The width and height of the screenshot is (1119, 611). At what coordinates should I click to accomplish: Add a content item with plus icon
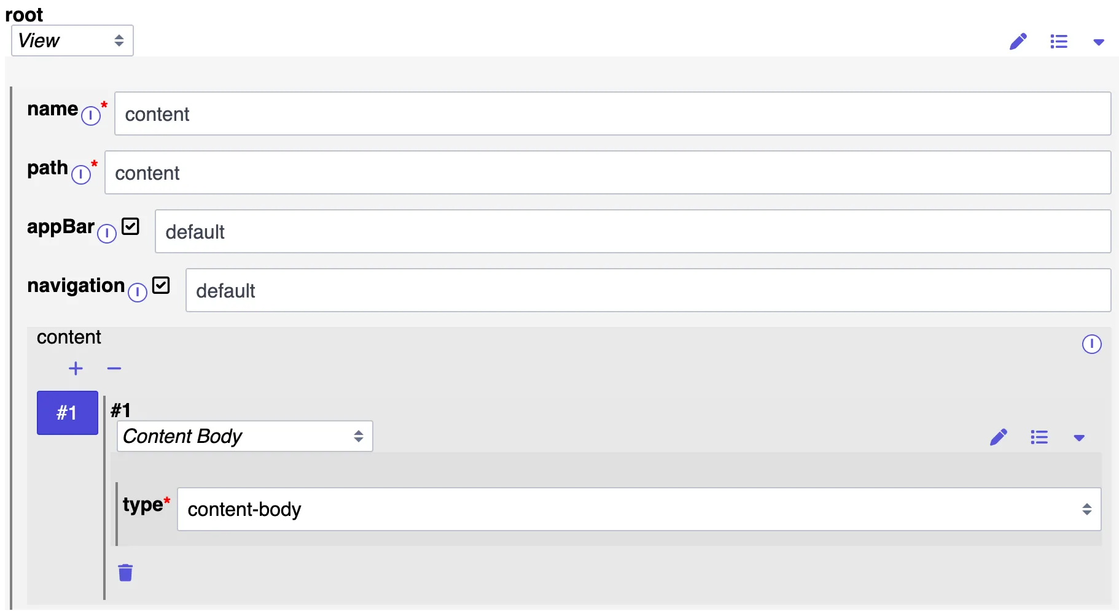click(x=76, y=369)
